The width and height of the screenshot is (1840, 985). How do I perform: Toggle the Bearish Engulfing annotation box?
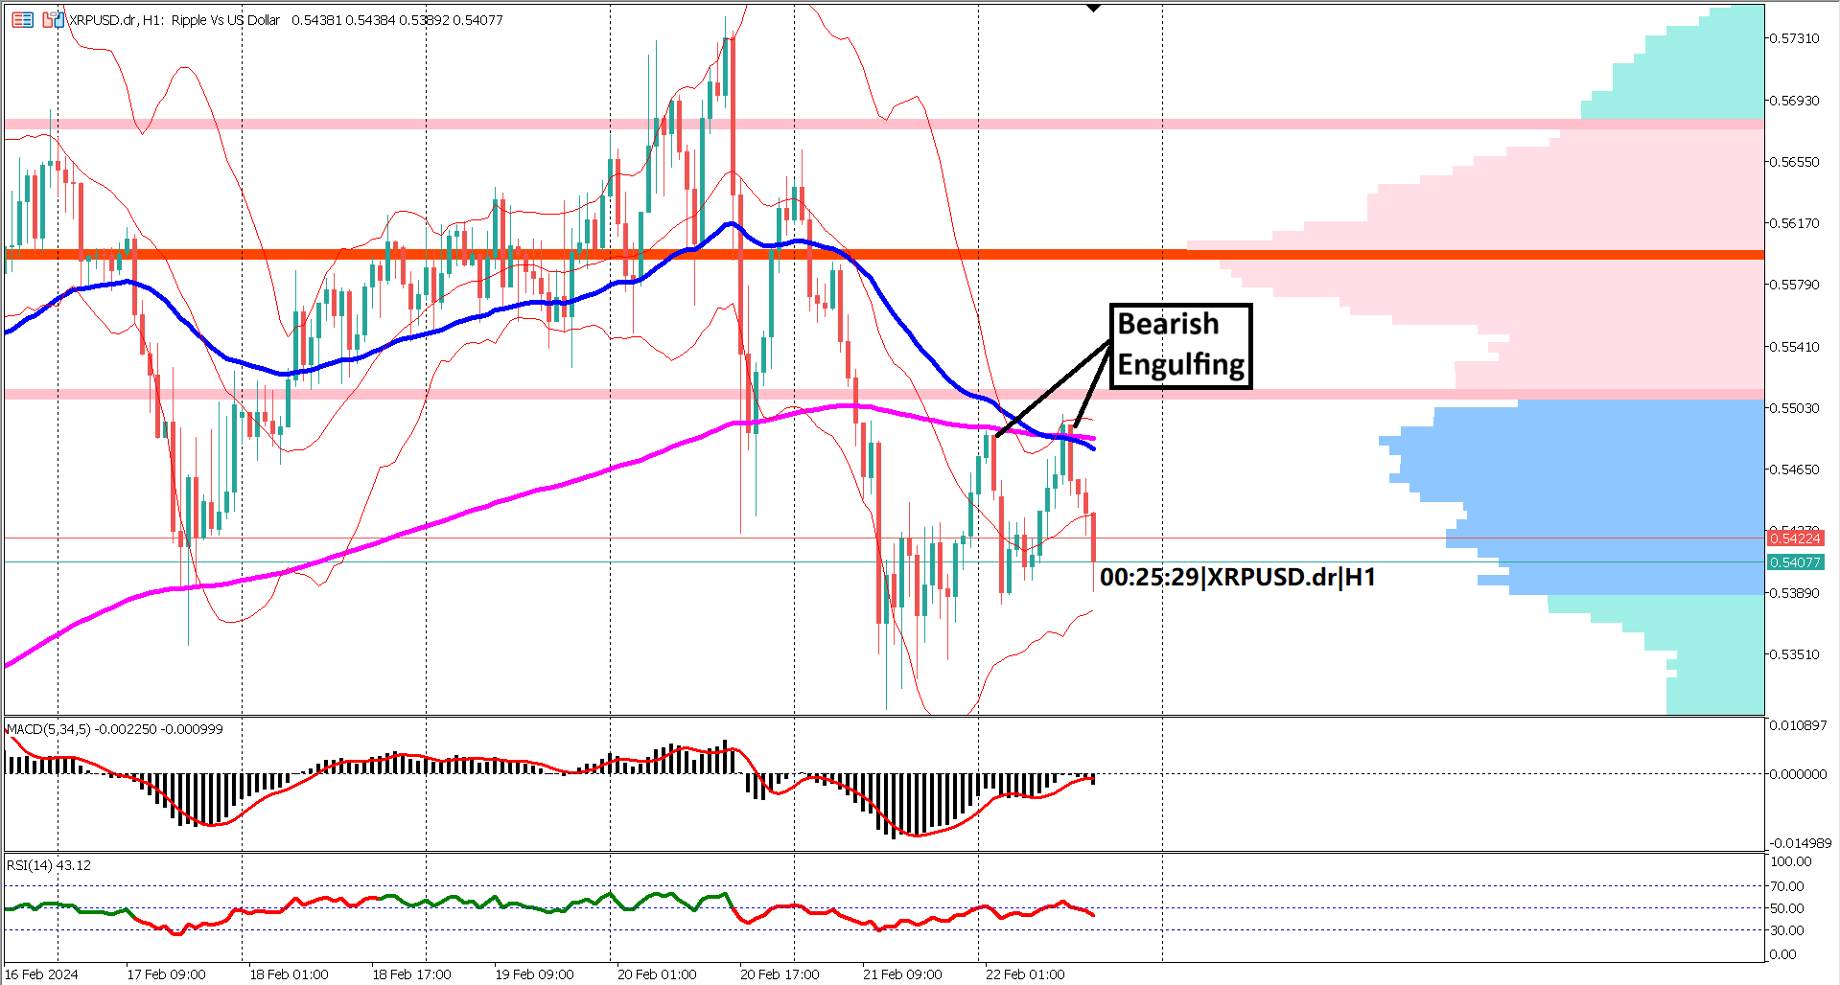(x=1180, y=346)
